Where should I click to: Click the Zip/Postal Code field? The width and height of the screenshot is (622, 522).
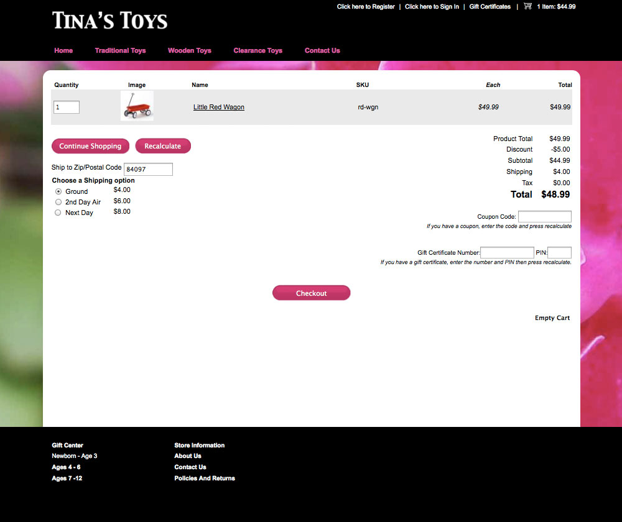click(148, 169)
